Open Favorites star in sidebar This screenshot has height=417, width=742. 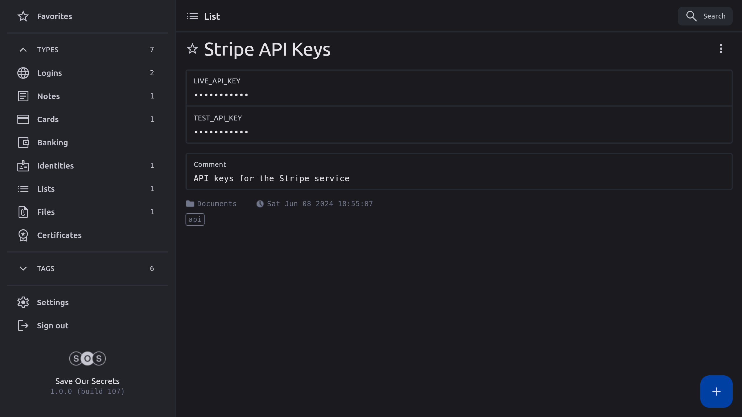[23, 16]
